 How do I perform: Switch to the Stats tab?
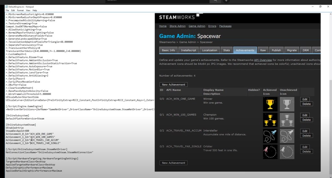pyautogui.click(x=227, y=50)
